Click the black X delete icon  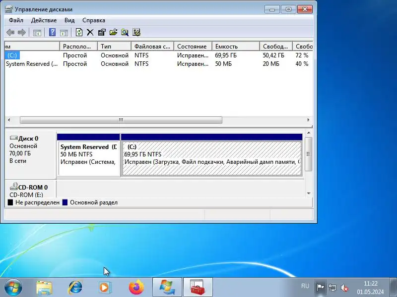90,32
